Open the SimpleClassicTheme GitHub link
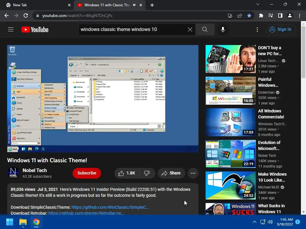306x229 pixels. tap(110, 207)
